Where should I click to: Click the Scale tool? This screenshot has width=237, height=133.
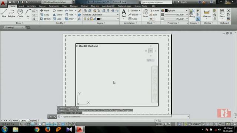click(x=57, y=19)
